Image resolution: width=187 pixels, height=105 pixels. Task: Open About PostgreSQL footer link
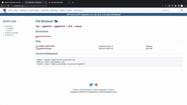(x=100, y=90)
